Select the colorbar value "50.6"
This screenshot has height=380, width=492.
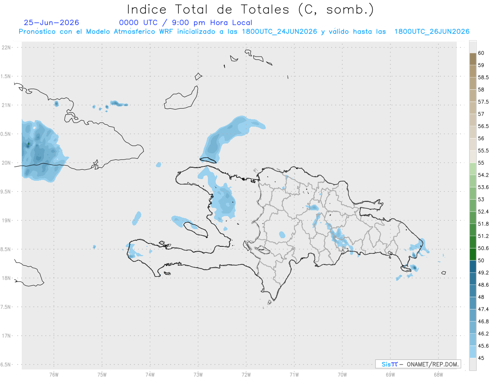pyautogui.click(x=483, y=248)
